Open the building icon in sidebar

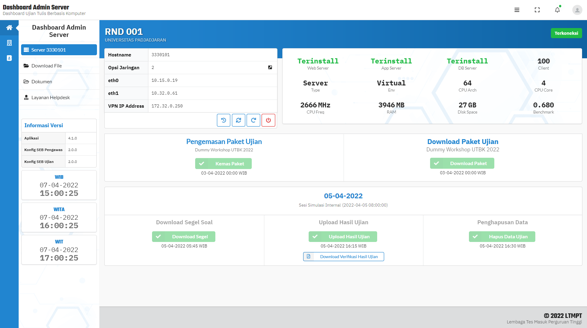(9, 43)
